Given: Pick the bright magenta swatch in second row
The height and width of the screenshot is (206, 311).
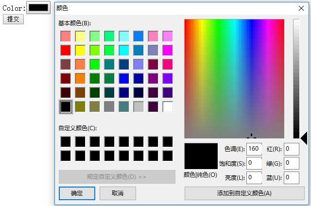Looking at the screenshot, I should click(168, 51).
